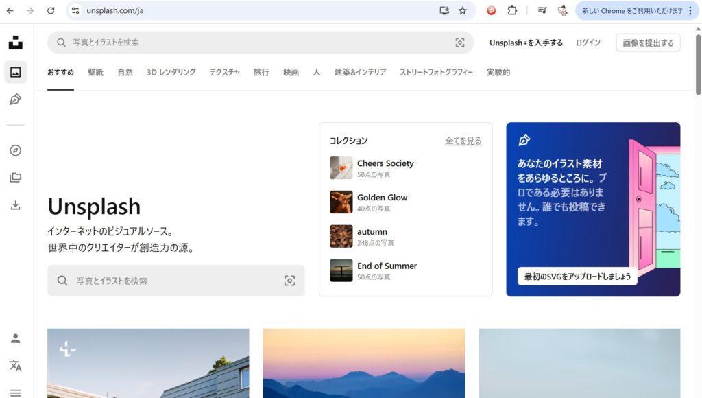Screen dimensions: 702x398
Task: Switch to the 壁紙 category tab
Action: [x=95, y=72]
